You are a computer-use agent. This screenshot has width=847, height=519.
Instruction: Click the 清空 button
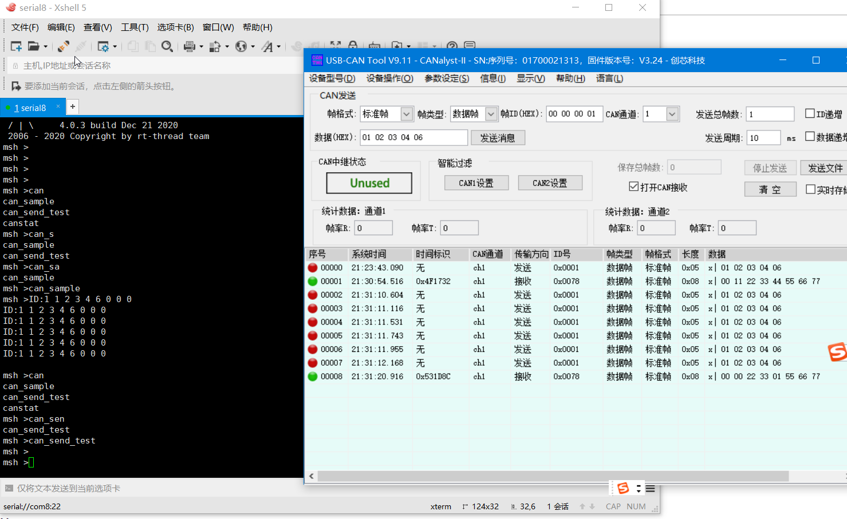point(770,189)
